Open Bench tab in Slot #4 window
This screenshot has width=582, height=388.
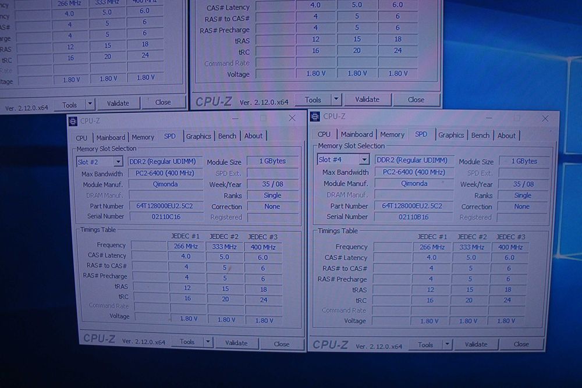(x=480, y=136)
